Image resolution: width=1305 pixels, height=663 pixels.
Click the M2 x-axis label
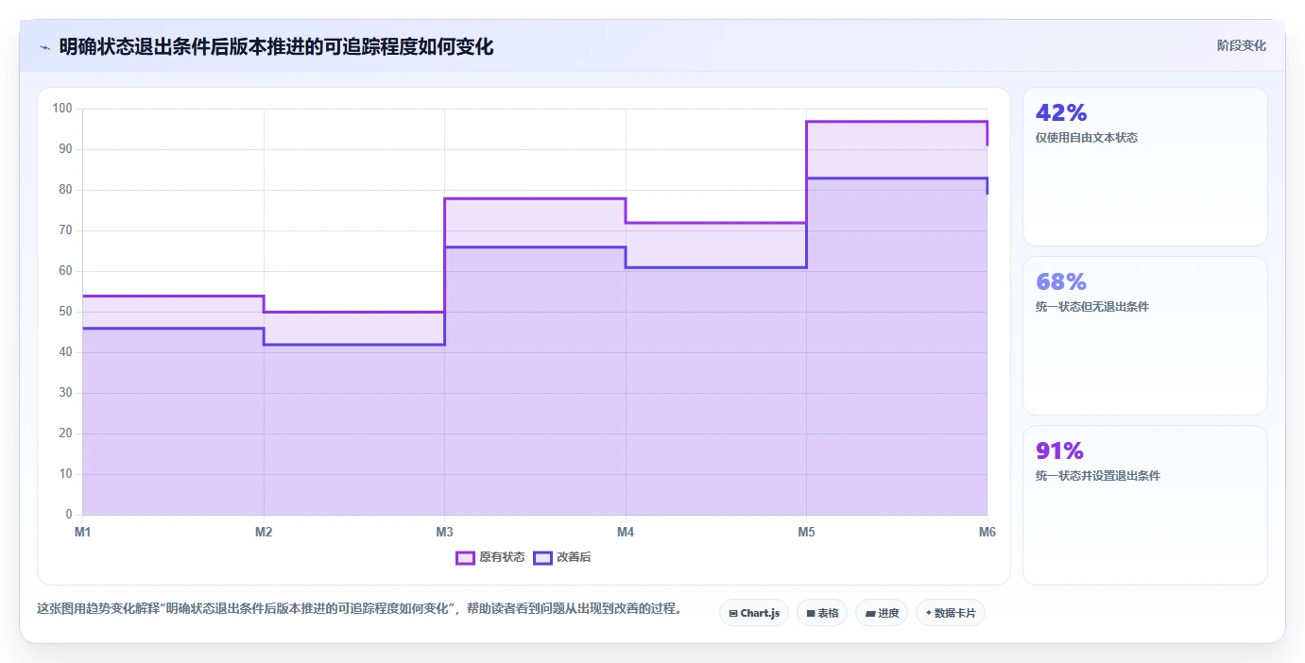click(x=264, y=533)
